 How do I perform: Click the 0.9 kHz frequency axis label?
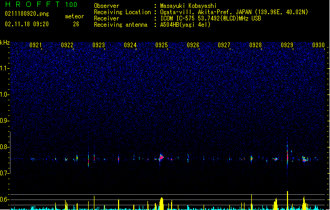[4, 121]
